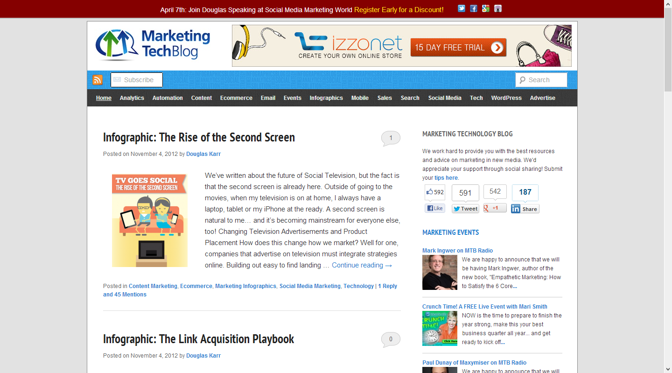
Task: Open the Twitter icon in the top banner
Action: pos(462,8)
